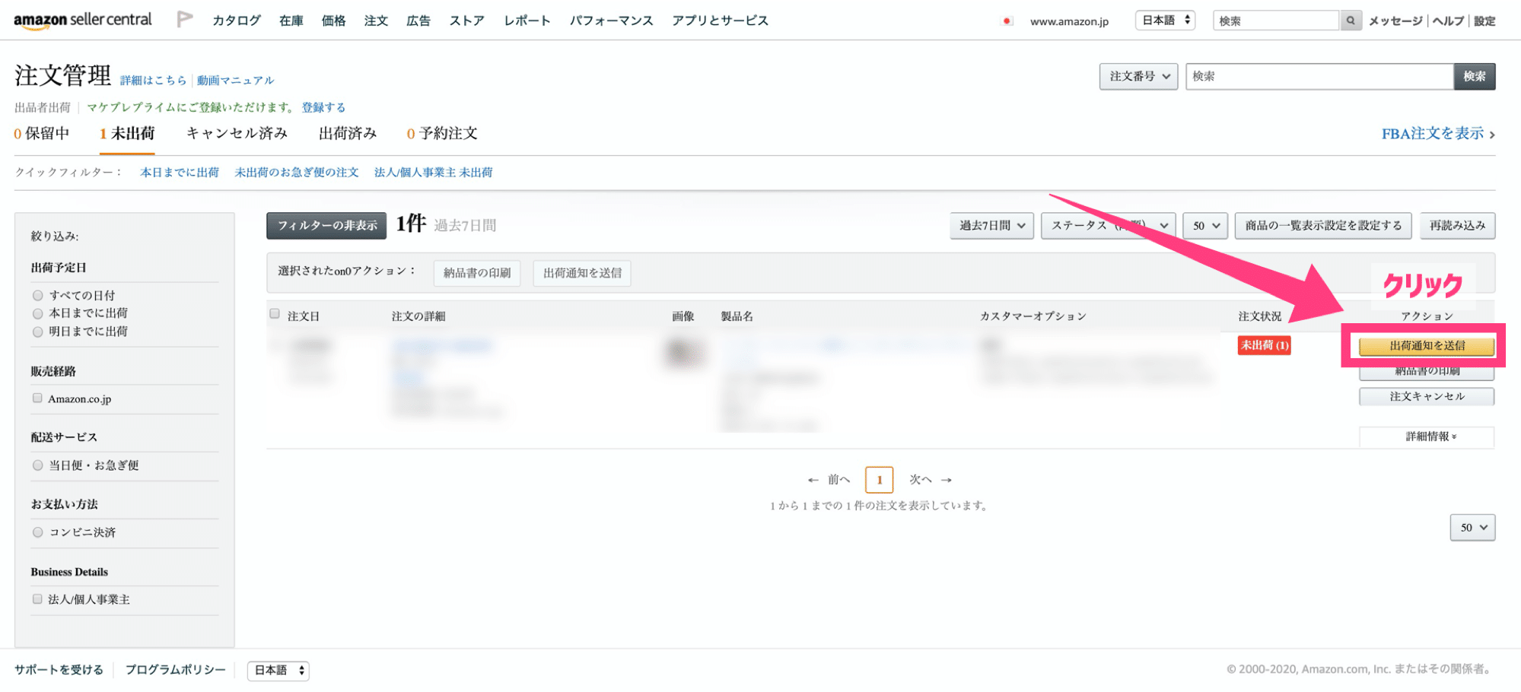The width and height of the screenshot is (1521, 692).
Task: Click FBA注文を表示 link
Action: tap(1438, 134)
